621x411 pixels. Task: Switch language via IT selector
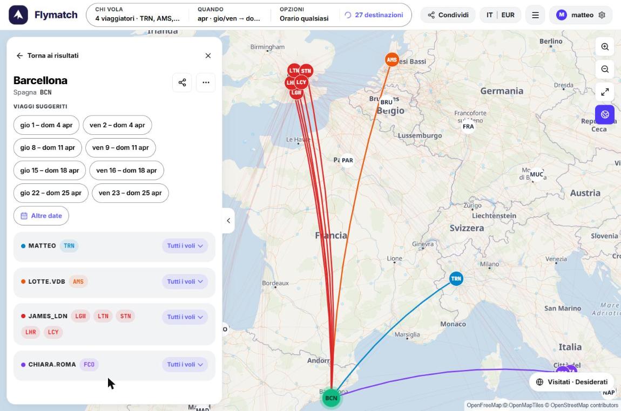(490, 15)
